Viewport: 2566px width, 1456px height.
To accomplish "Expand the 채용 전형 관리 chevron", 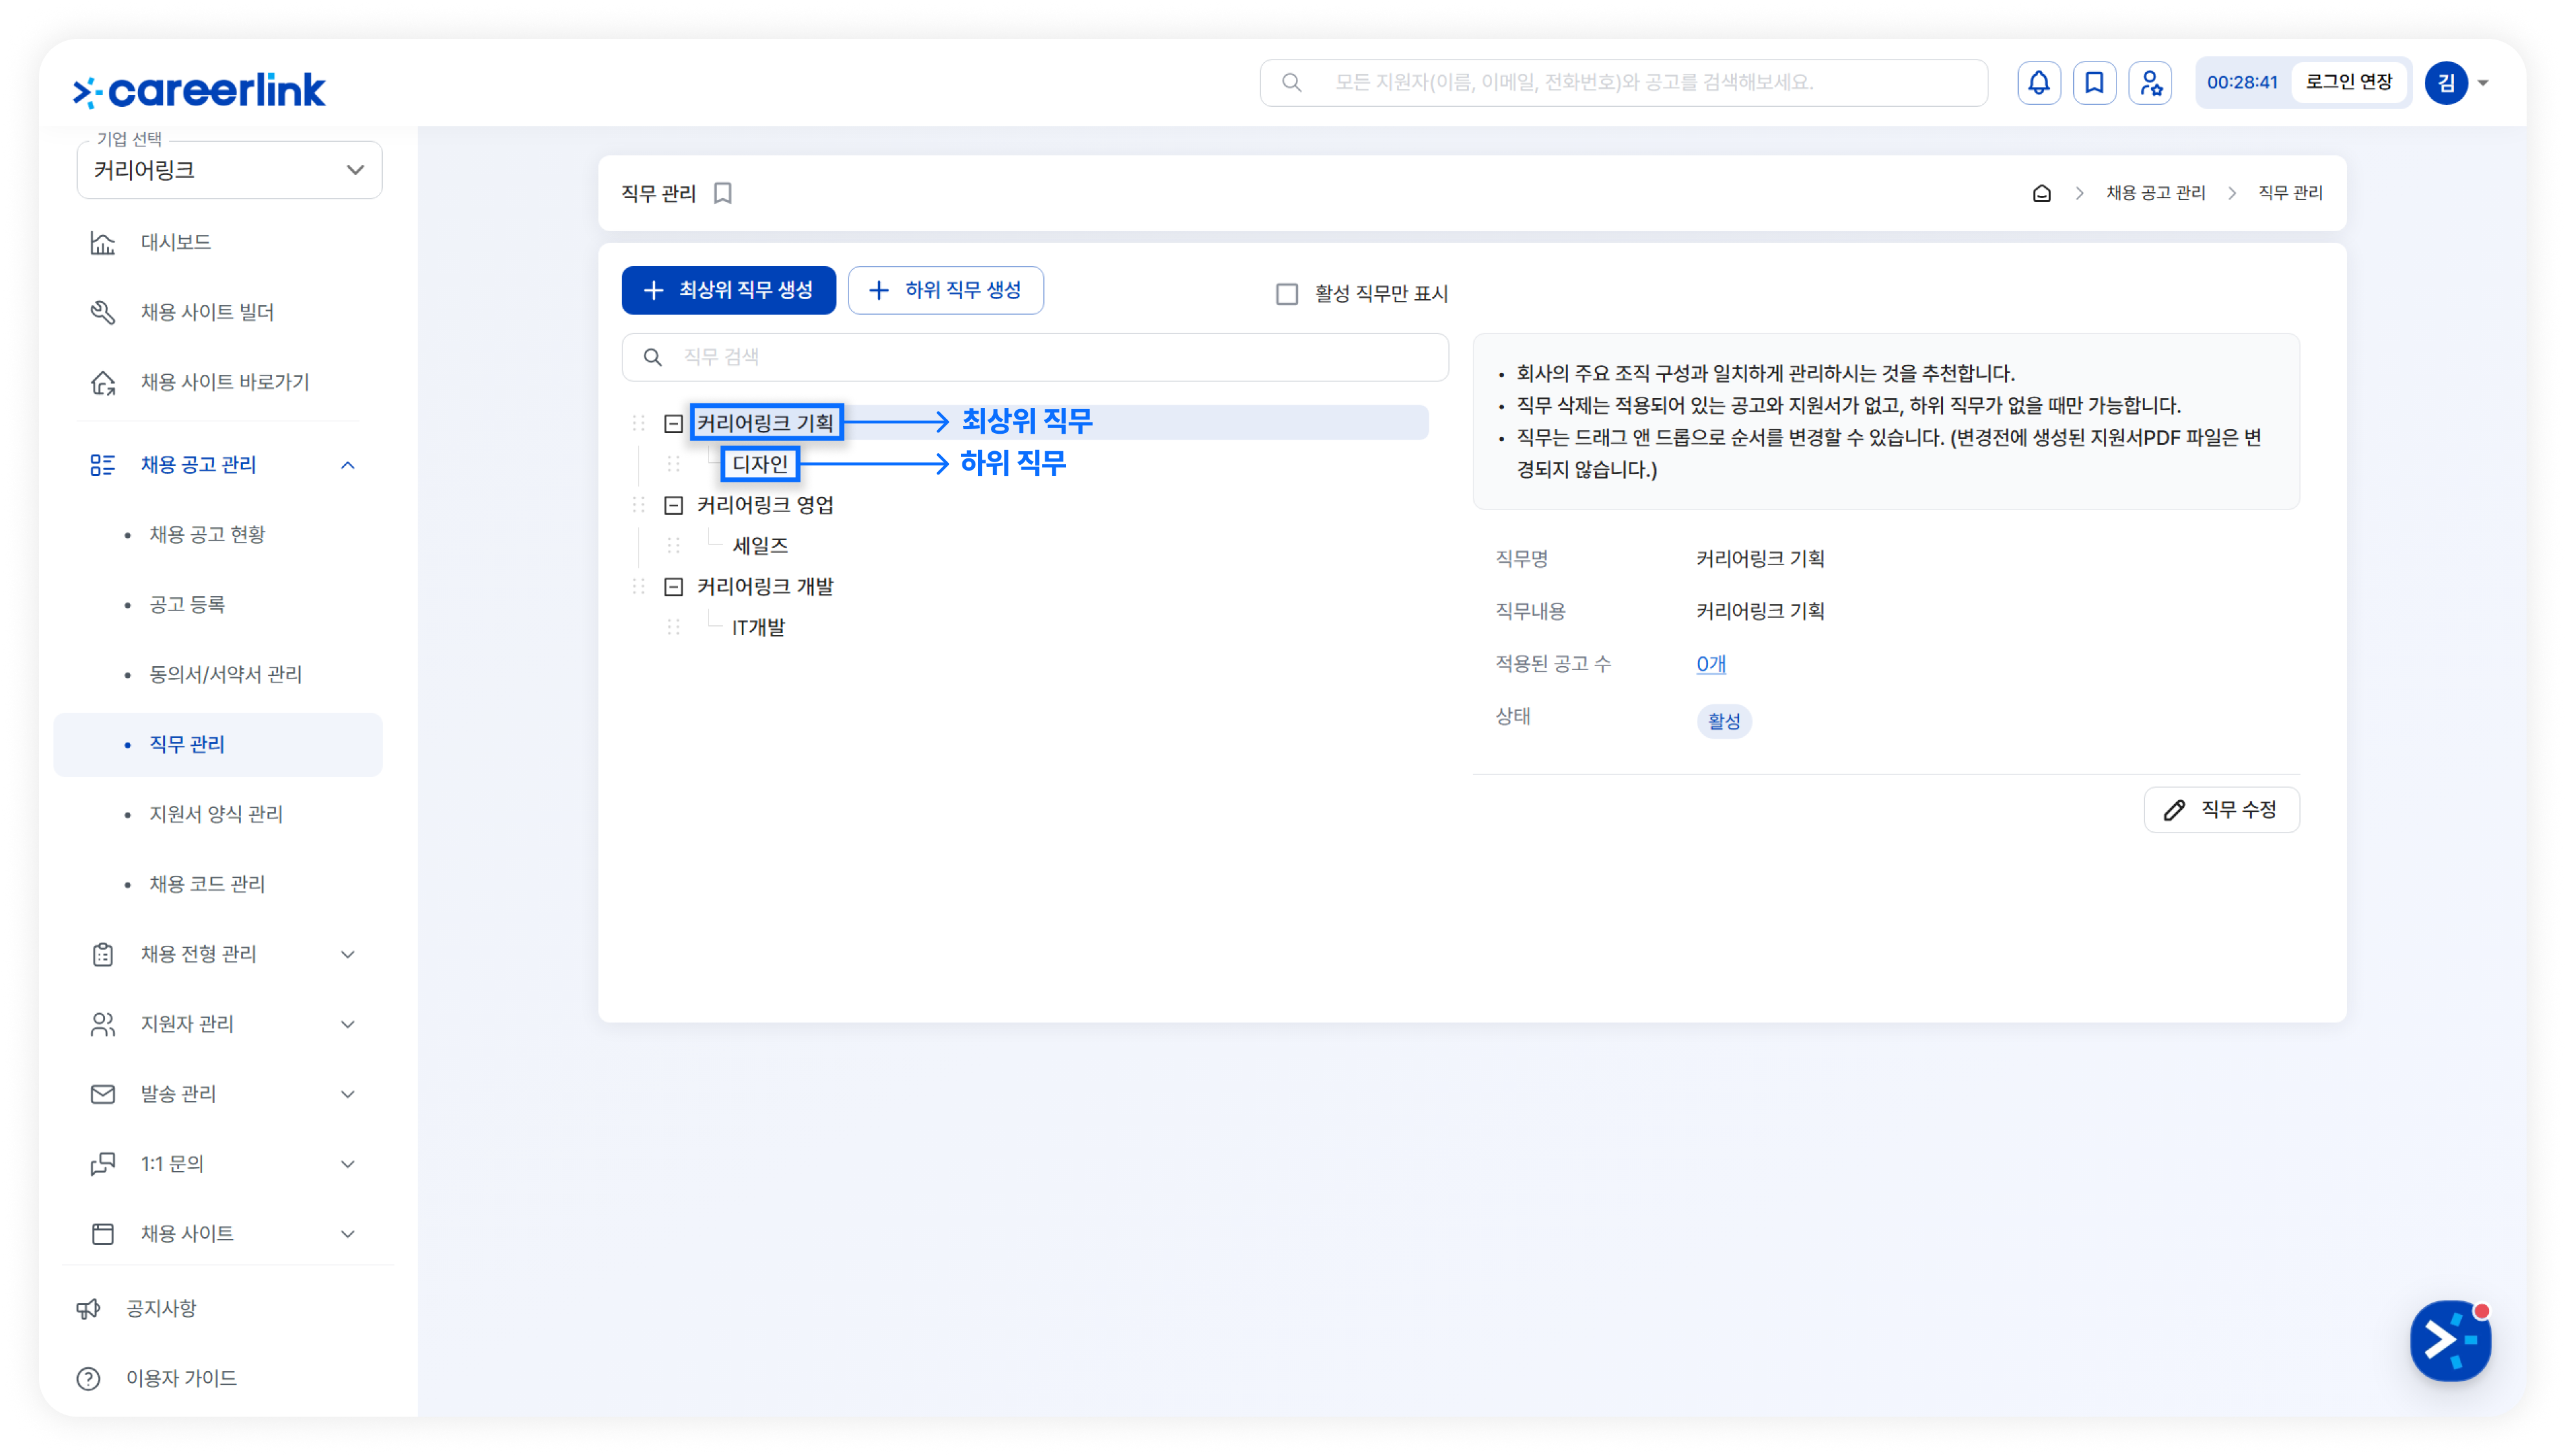I will (x=348, y=955).
